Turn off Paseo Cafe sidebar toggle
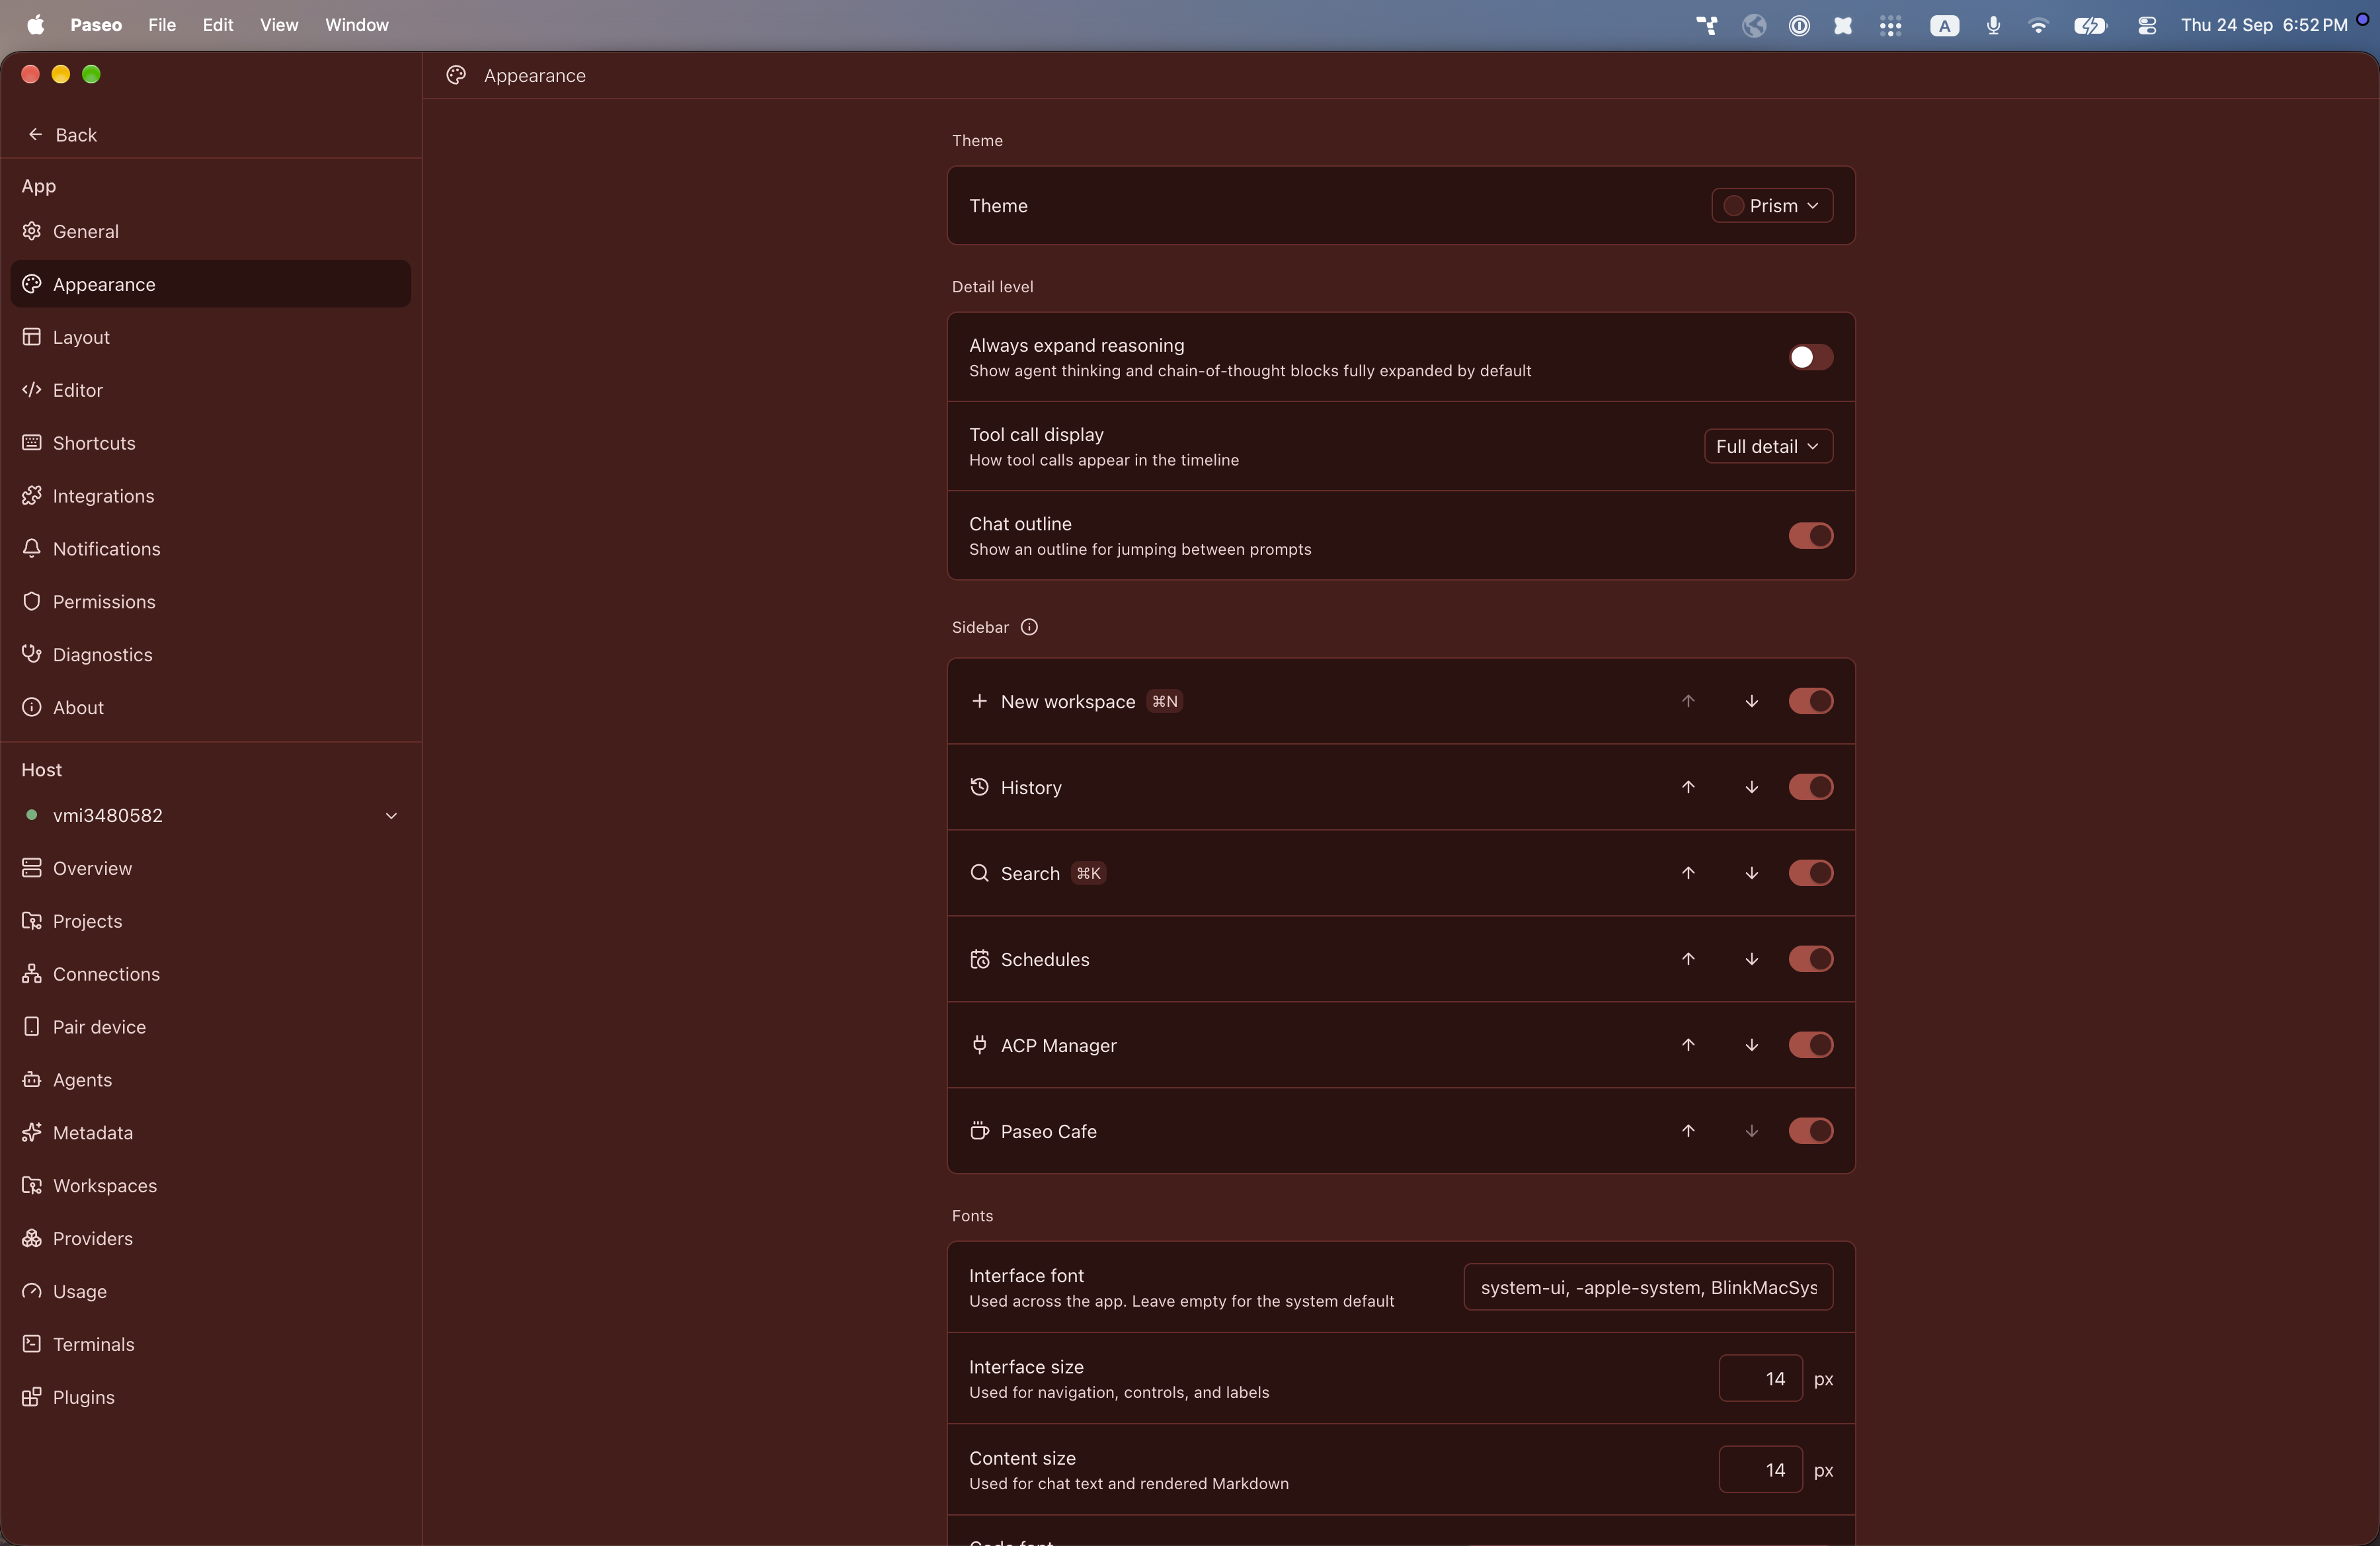This screenshot has height=1546, width=2380. [x=1810, y=1131]
